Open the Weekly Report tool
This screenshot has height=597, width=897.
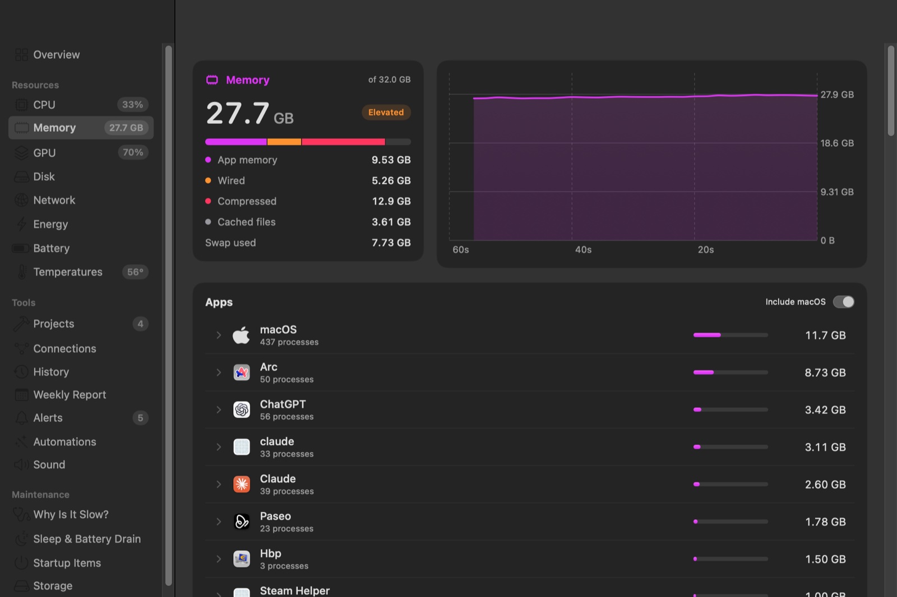pyautogui.click(x=81, y=395)
